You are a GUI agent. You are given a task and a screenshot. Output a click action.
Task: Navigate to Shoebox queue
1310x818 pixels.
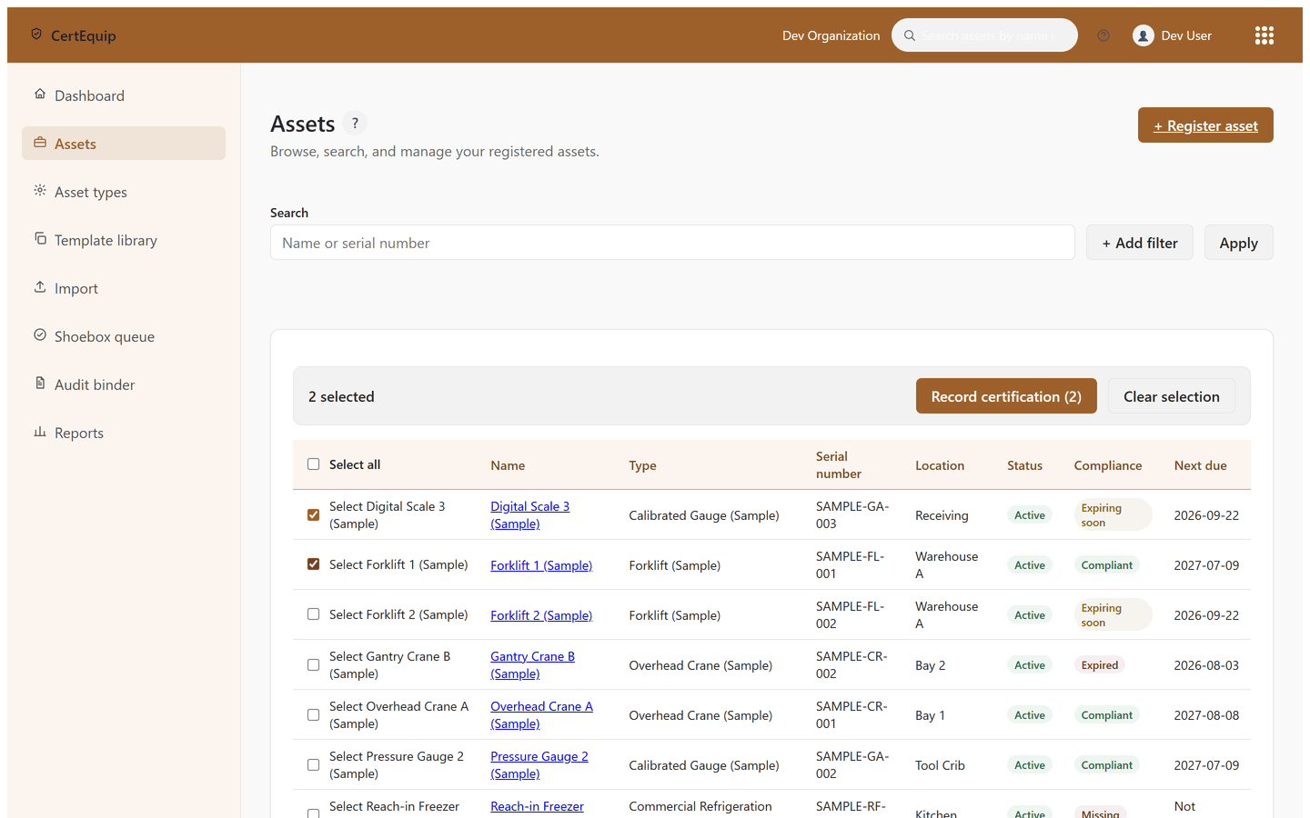pos(124,336)
